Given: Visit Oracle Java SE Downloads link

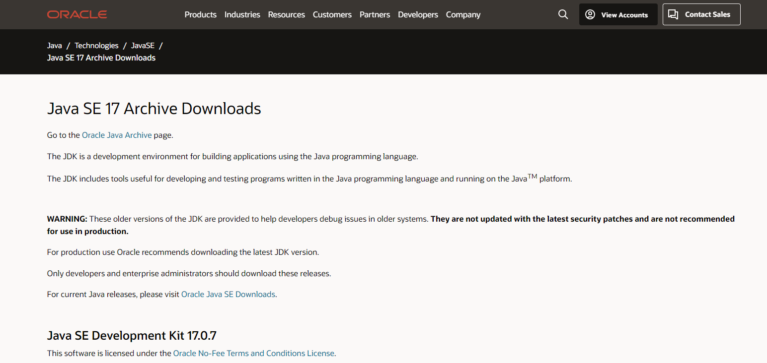Looking at the screenshot, I should click(228, 295).
